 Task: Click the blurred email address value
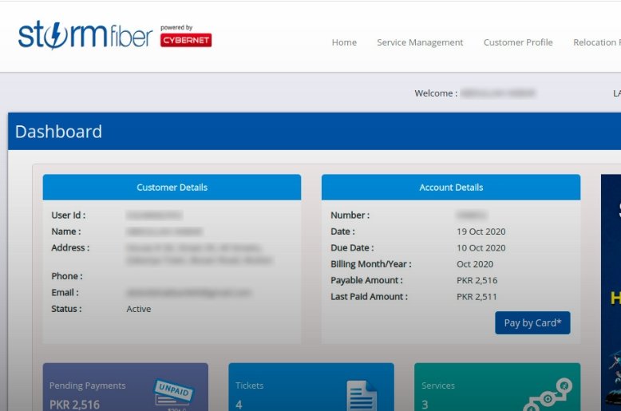click(x=188, y=293)
